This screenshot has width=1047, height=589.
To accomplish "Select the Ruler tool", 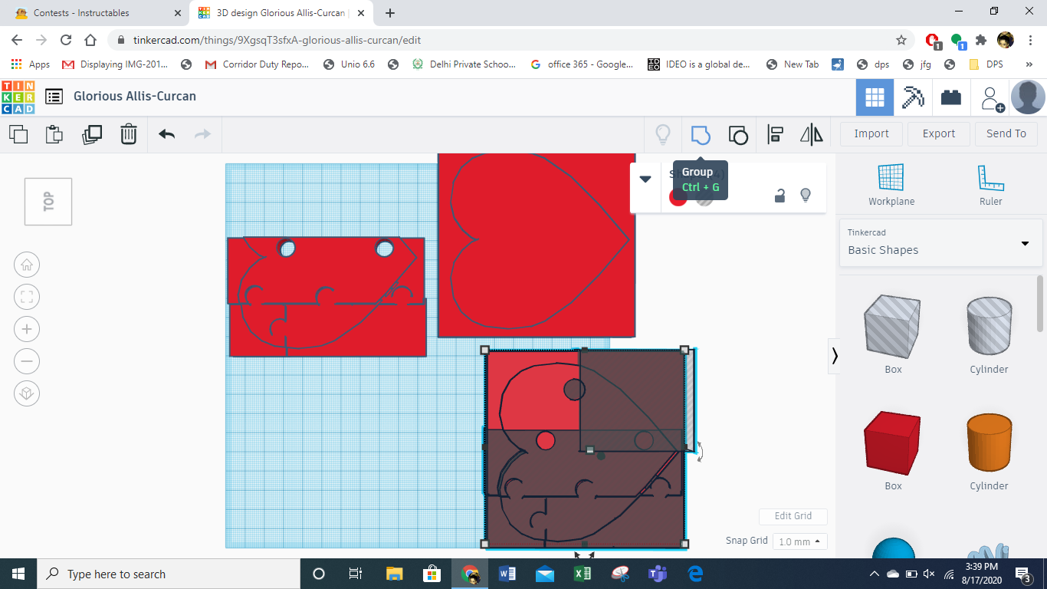I will [x=991, y=185].
